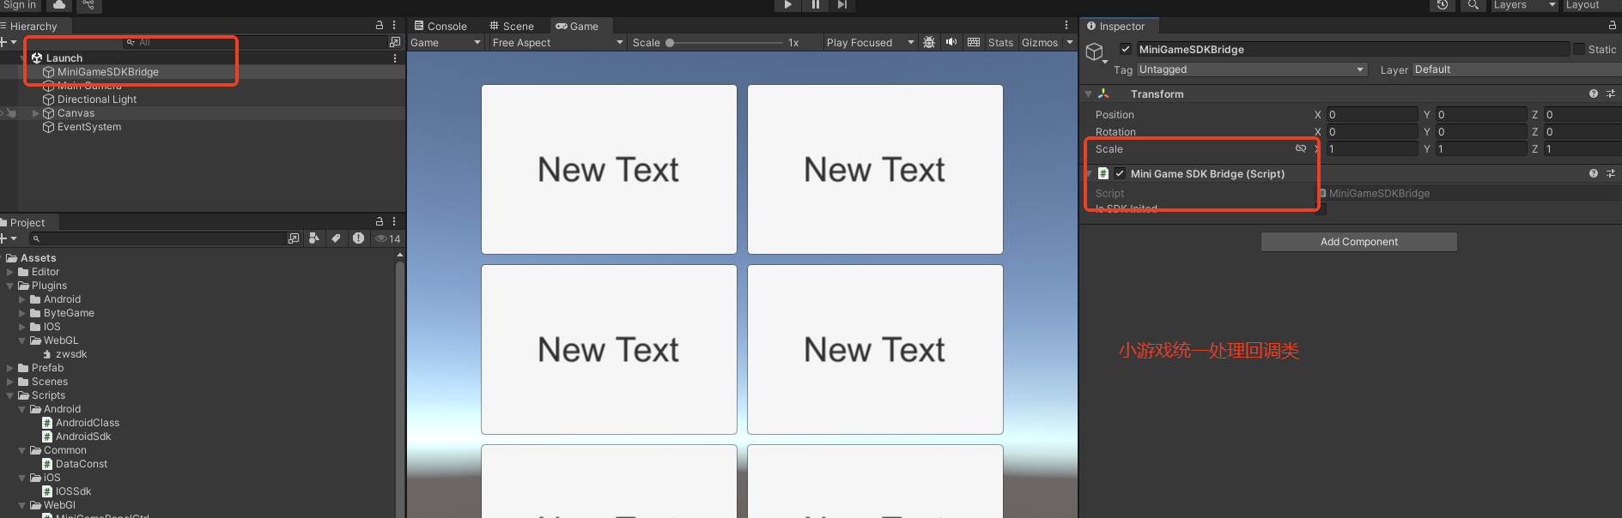Open the undo history icon
This screenshot has width=1622, height=518.
click(x=1443, y=5)
